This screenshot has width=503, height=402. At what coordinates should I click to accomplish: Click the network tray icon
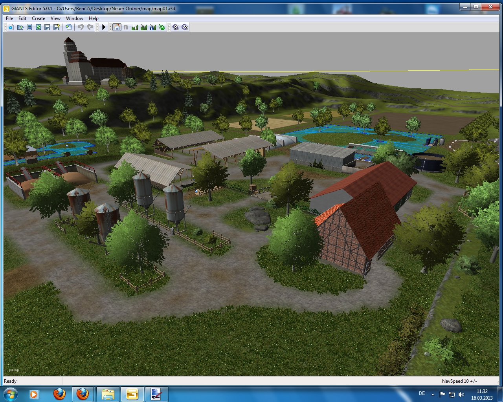452,394
